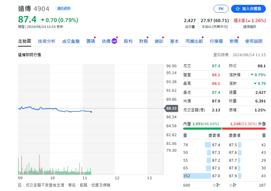Switch to the 技術分析 tab
The width and height of the screenshot is (271, 191).
click(x=46, y=41)
